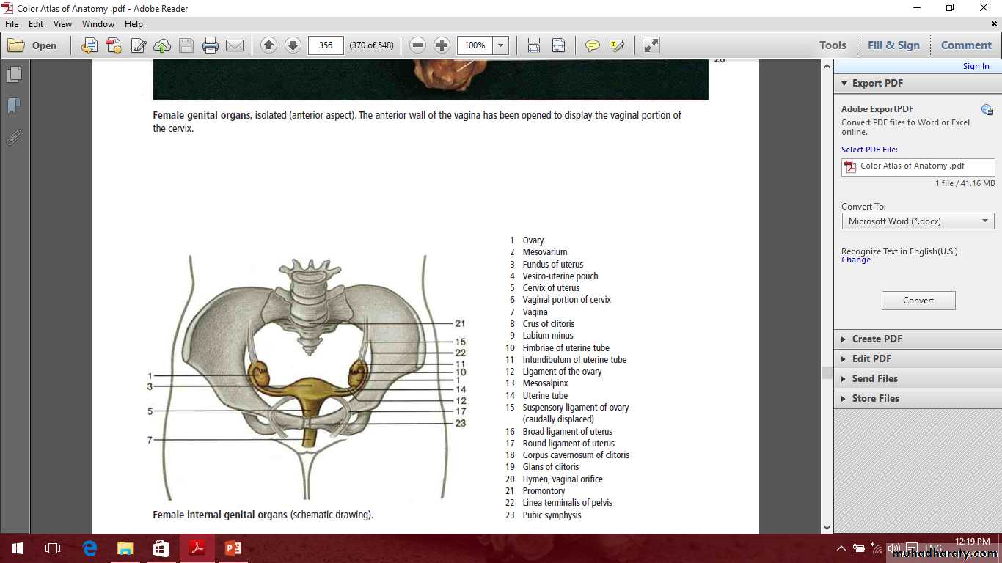This screenshot has height=563, width=1002.
Task: Open the zoom percentage dropdown
Action: pyautogui.click(x=501, y=45)
